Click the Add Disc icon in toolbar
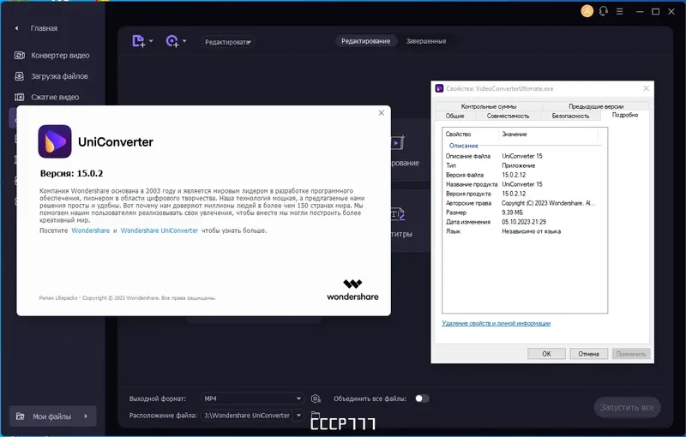The width and height of the screenshot is (686, 437). [x=172, y=41]
